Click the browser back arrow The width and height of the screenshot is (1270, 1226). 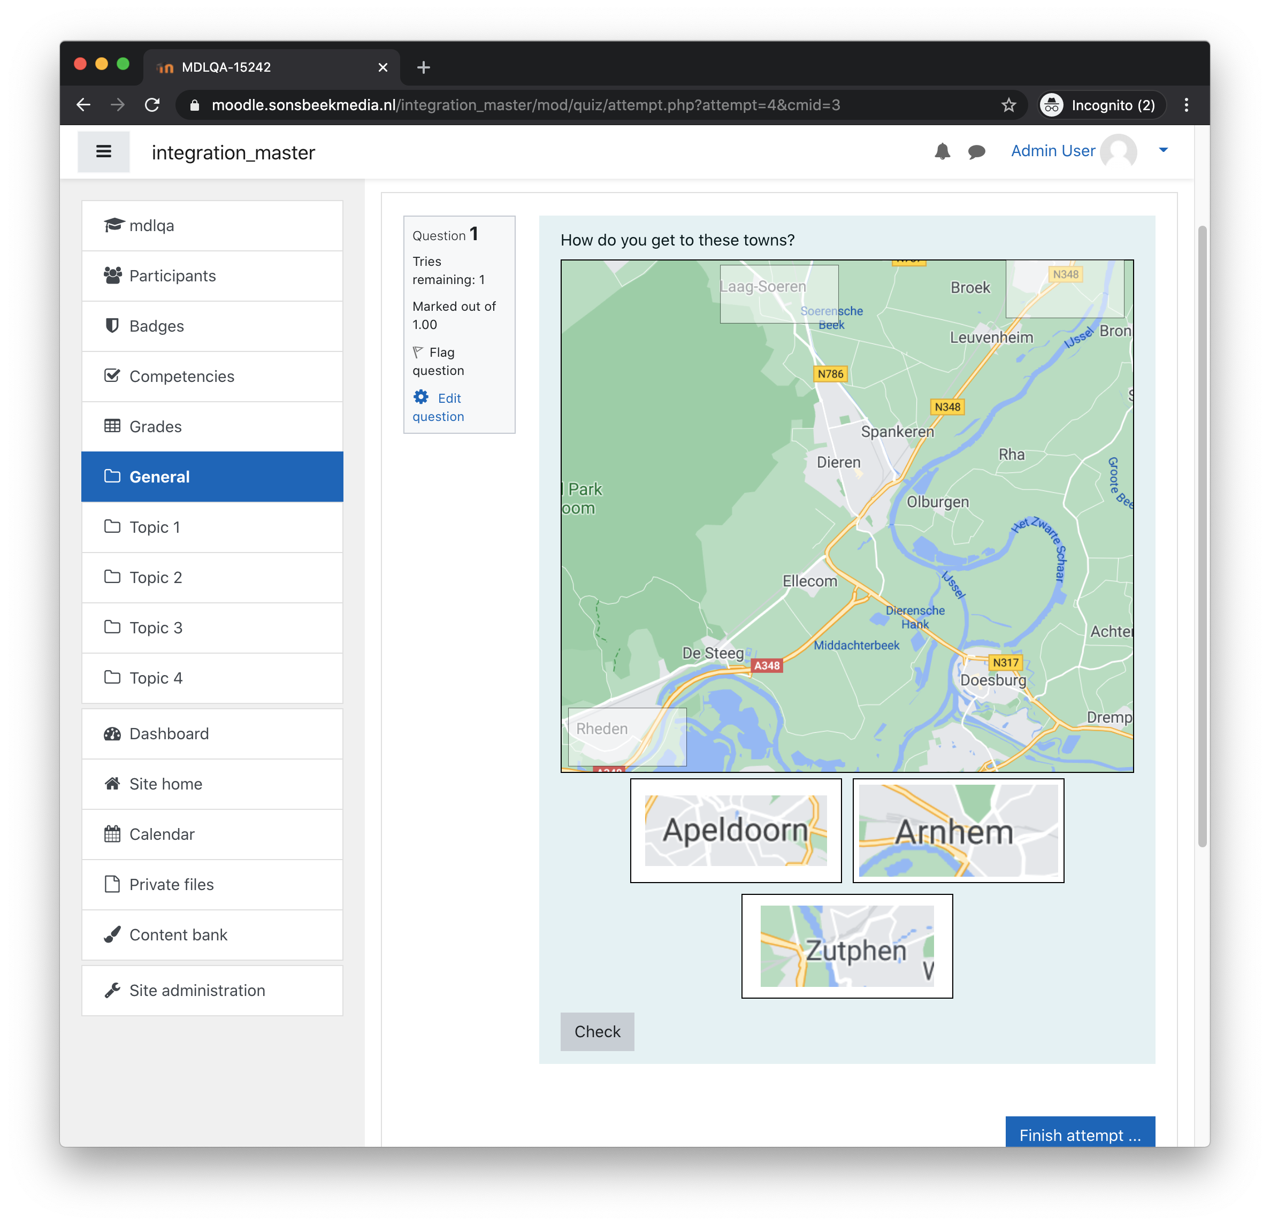(83, 105)
